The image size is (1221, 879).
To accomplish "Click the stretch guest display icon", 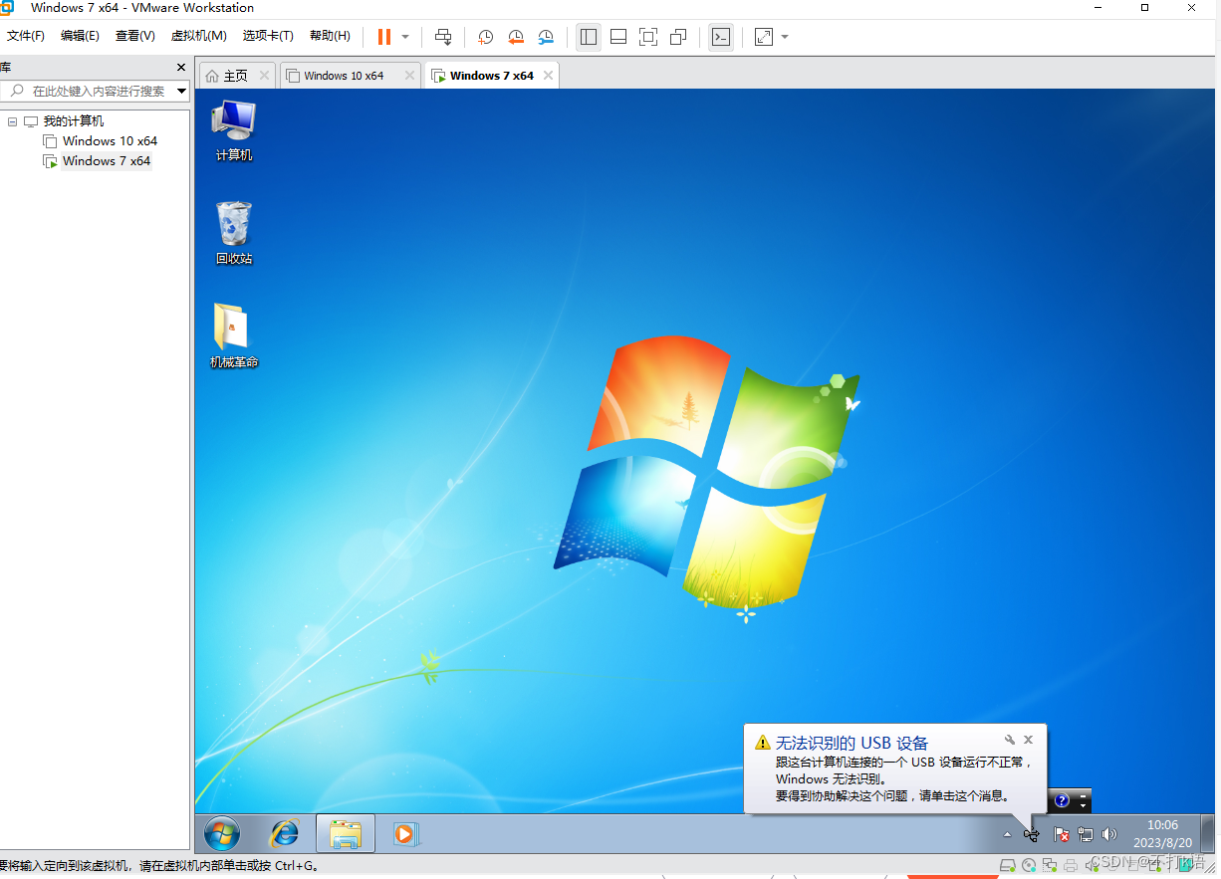I will [764, 37].
